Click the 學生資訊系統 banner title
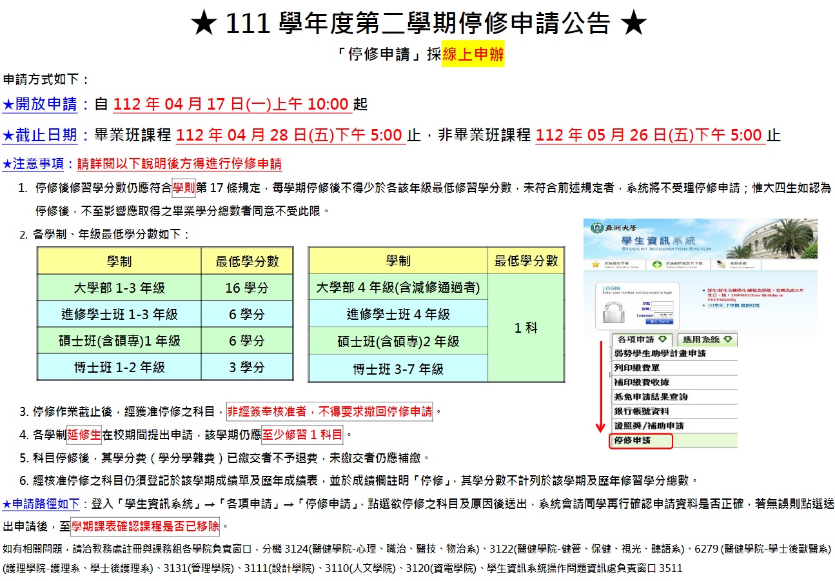 pyautogui.click(x=658, y=241)
